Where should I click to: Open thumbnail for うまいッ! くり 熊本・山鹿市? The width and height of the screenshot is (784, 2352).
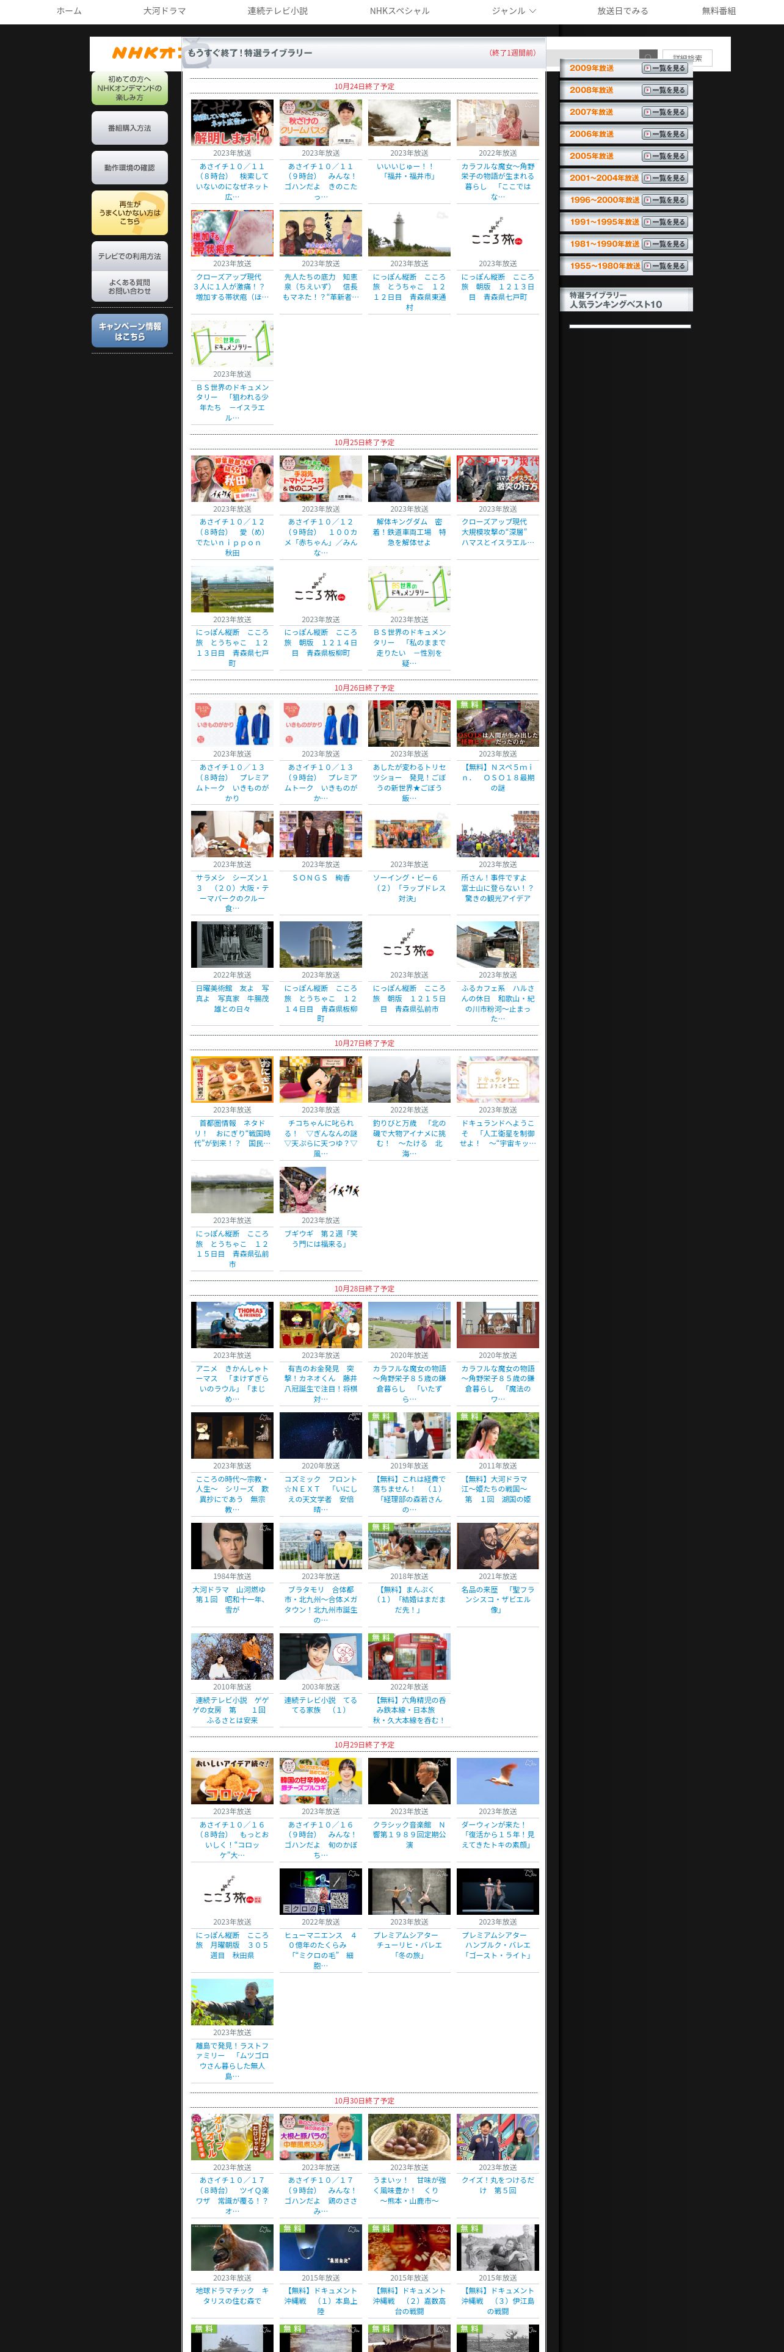(x=409, y=2138)
